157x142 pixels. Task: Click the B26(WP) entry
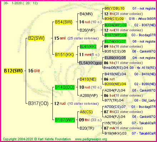coord(87,30)
